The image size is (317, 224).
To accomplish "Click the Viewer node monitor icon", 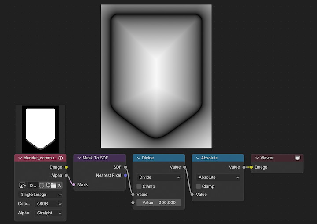I will pos(297,158).
